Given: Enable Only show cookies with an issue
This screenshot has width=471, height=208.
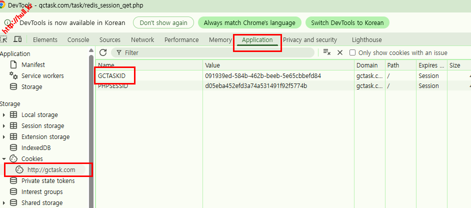Looking at the screenshot, I should tap(352, 52).
